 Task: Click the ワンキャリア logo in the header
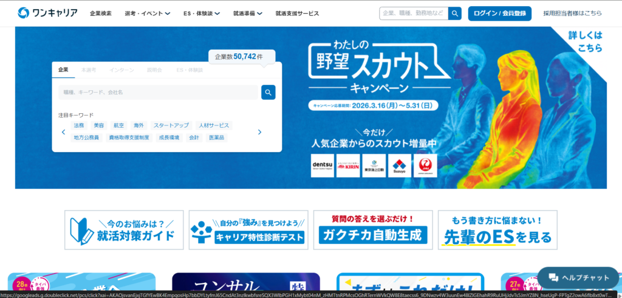point(47,13)
